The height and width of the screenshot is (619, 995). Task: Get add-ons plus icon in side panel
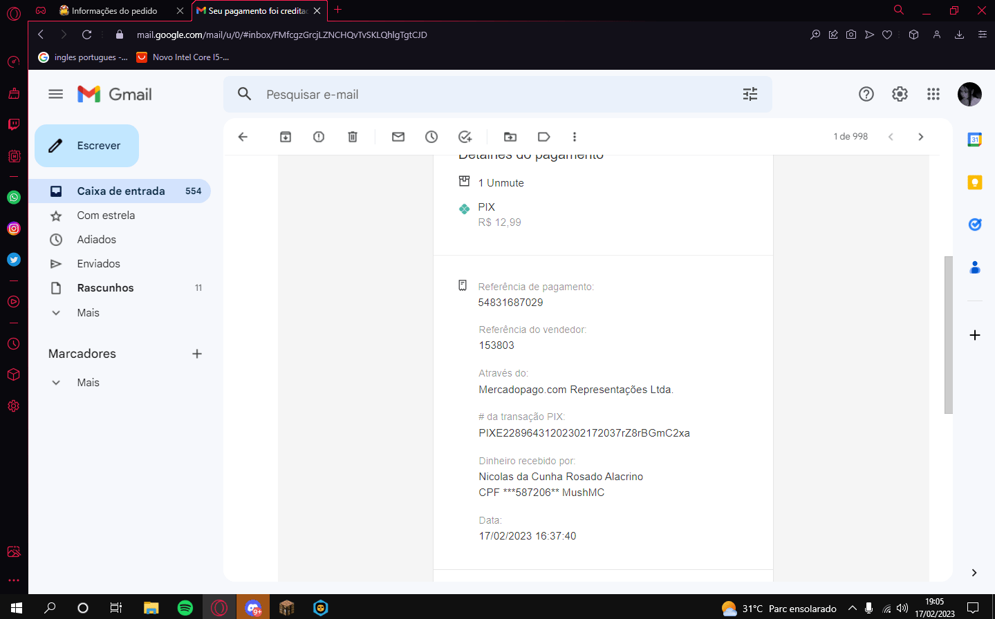pyautogui.click(x=975, y=335)
